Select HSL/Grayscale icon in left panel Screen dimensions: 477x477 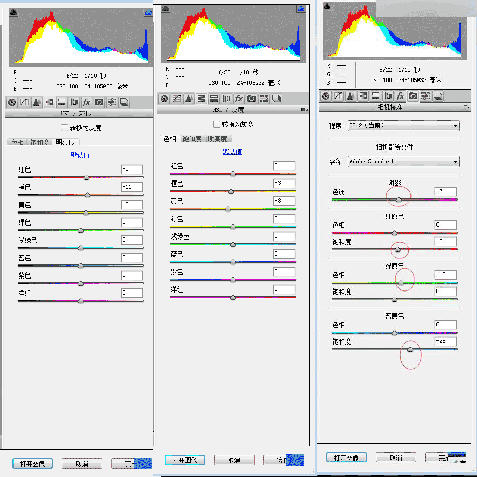click(x=49, y=102)
